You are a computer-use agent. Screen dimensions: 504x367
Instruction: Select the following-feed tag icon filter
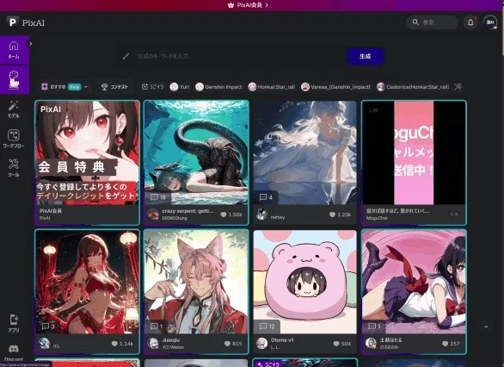(x=152, y=87)
